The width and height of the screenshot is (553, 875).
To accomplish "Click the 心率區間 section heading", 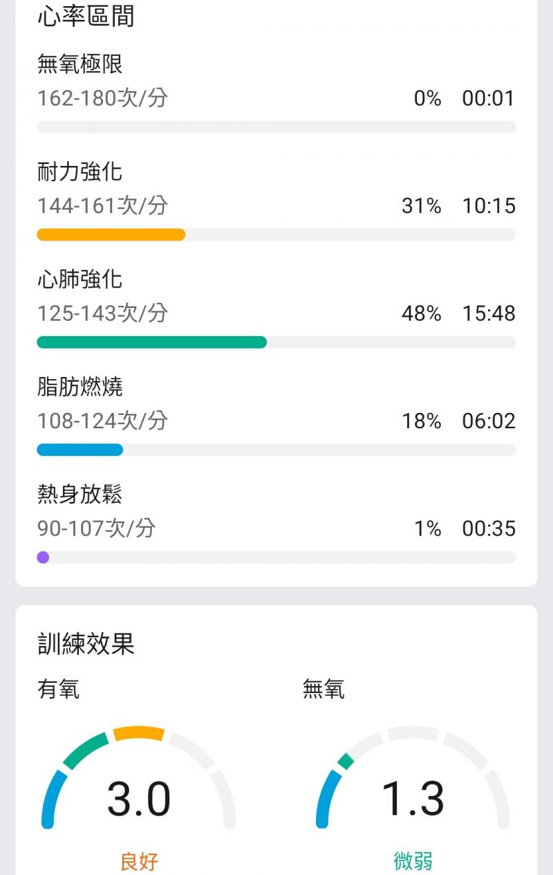I will pyautogui.click(x=86, y=15).
